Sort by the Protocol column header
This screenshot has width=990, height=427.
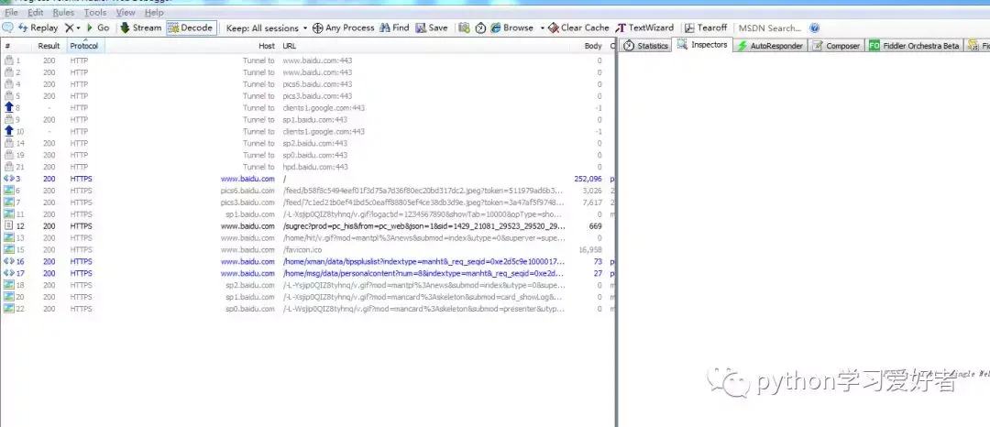(x=84, y=46)
